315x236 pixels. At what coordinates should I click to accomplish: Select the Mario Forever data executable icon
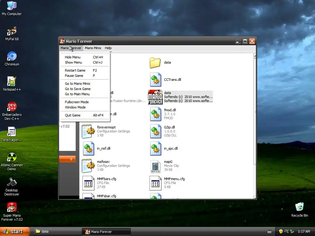coord(155,97)
